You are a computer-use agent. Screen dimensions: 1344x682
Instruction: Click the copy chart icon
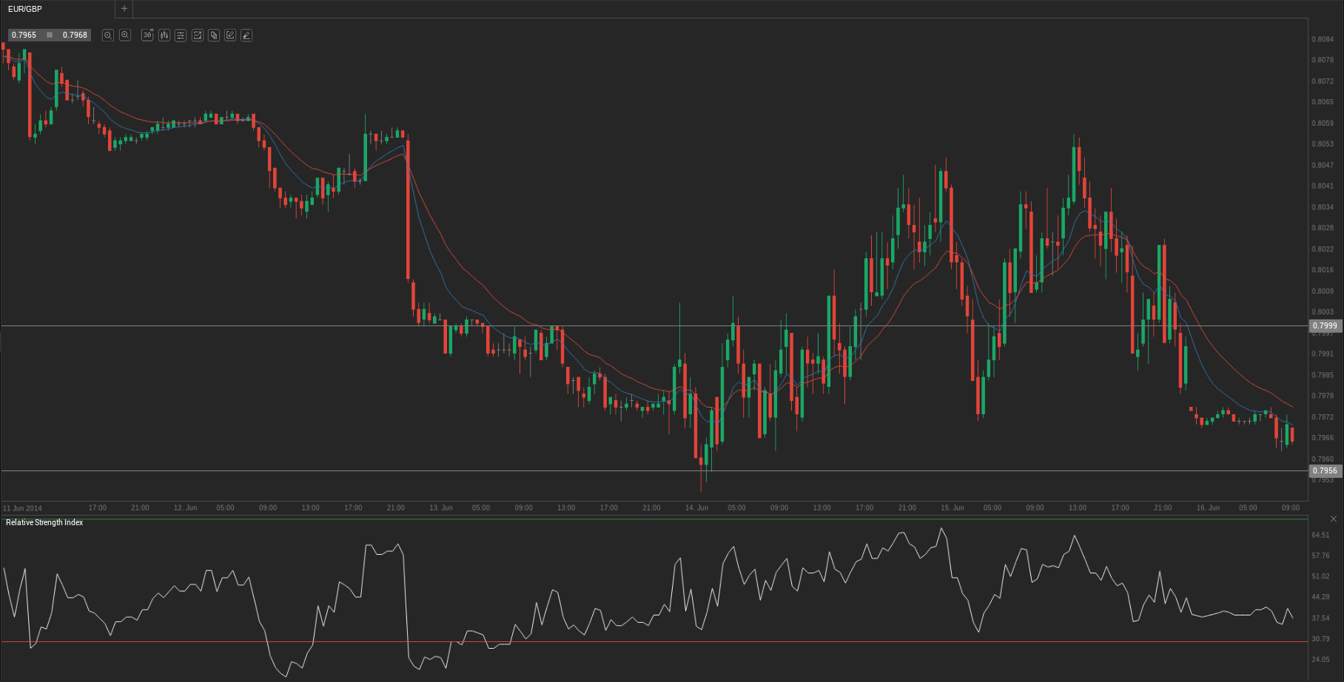click(x=214, y=36)
